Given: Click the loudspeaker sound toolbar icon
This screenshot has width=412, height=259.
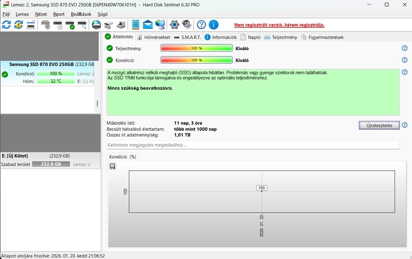Looking at the screenshot, I should (x=187, y=25).
